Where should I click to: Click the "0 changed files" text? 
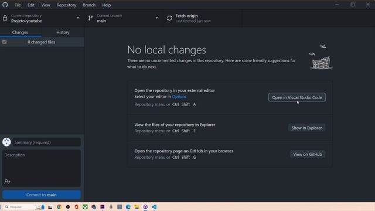click(42, 42)
